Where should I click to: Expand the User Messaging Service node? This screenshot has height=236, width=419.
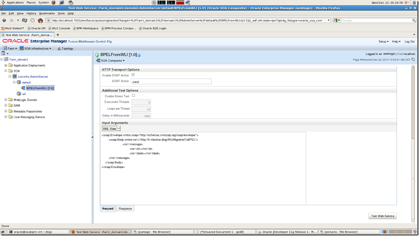[x=6, y=117]
